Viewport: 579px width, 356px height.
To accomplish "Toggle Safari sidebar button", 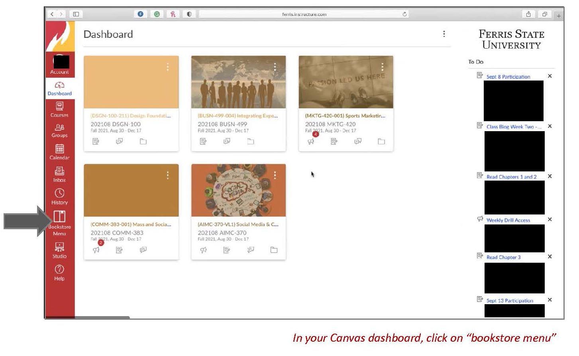I will tap(76, 14).
